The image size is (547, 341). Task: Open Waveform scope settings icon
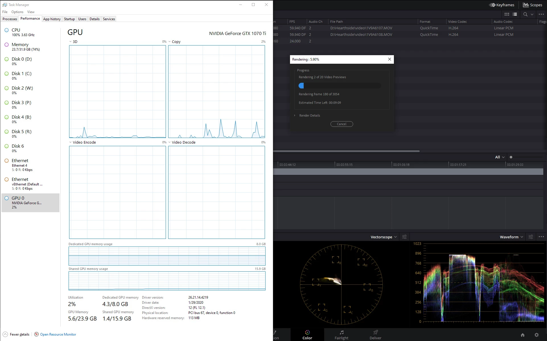tap(530, 237)
